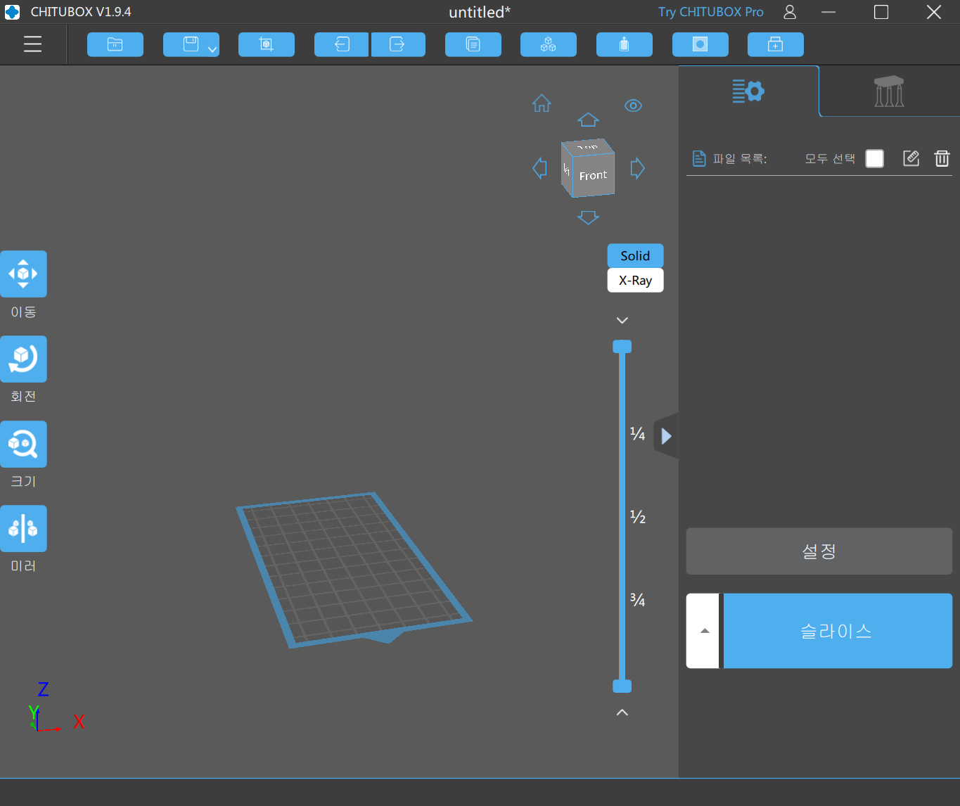Expand the slice options up arrow
This screenshot has width=960, height=806.
click(704, 631)
